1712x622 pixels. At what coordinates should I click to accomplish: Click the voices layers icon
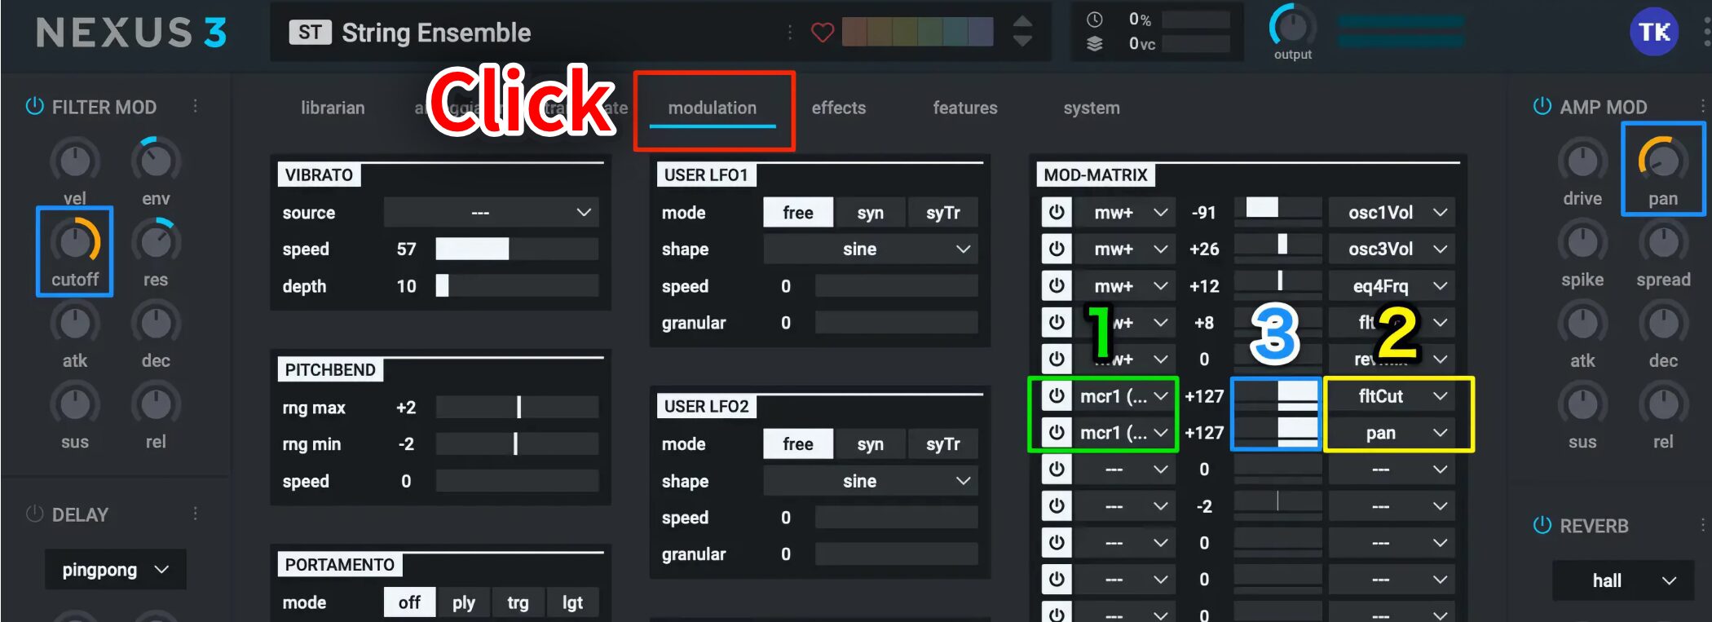(1094, 44)
